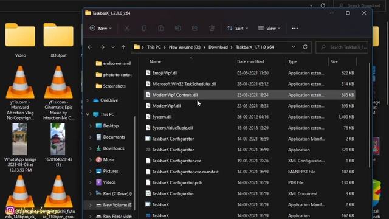Go forward with the right arrow
The image size is (389, 219).
click(x=102, y=47)
